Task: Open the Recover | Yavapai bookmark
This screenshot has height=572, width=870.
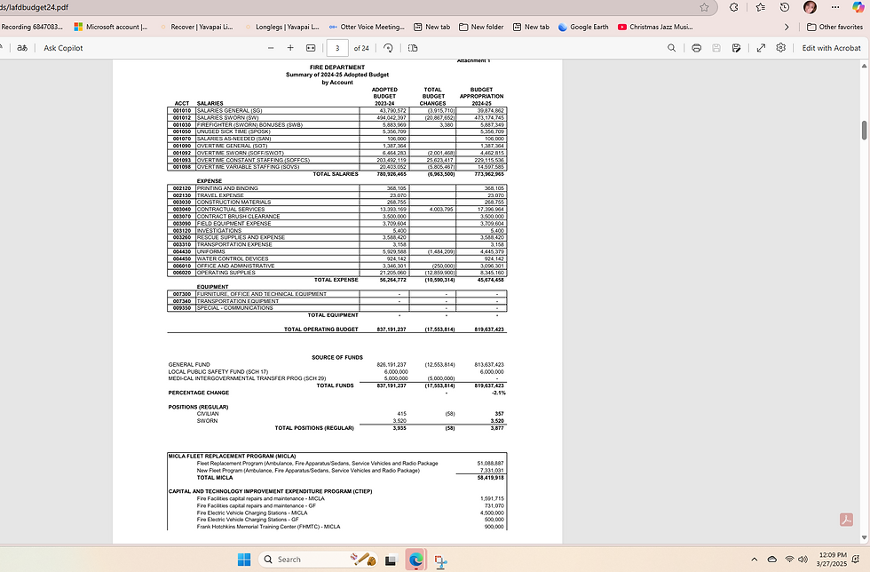Action: tap(196, 27)
